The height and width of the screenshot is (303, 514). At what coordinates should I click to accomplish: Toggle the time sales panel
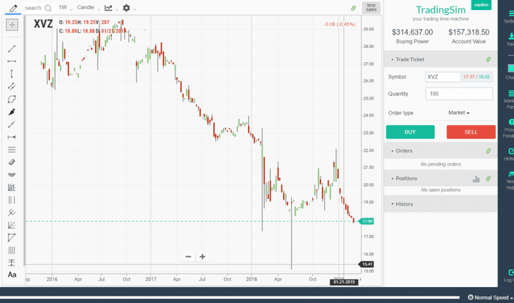[x=371, y=7]
